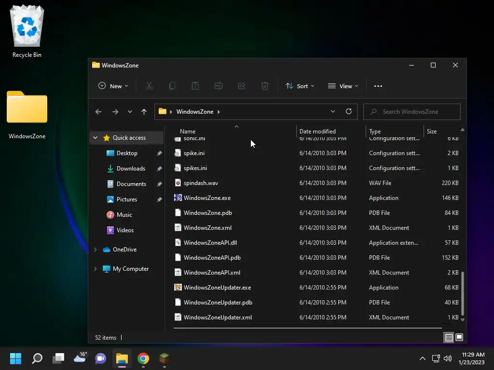This screenshot has width=494, height=370.
Task: Click the volume speaker tray icon
Action: click(x=447, y=358)
